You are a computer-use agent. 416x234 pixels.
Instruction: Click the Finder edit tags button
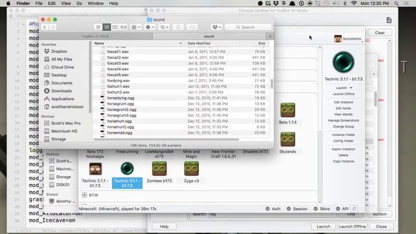192,27
